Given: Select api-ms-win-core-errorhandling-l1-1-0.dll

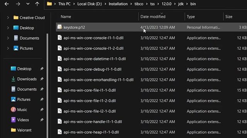Looking at the screenshot, I should pos(98,80).
